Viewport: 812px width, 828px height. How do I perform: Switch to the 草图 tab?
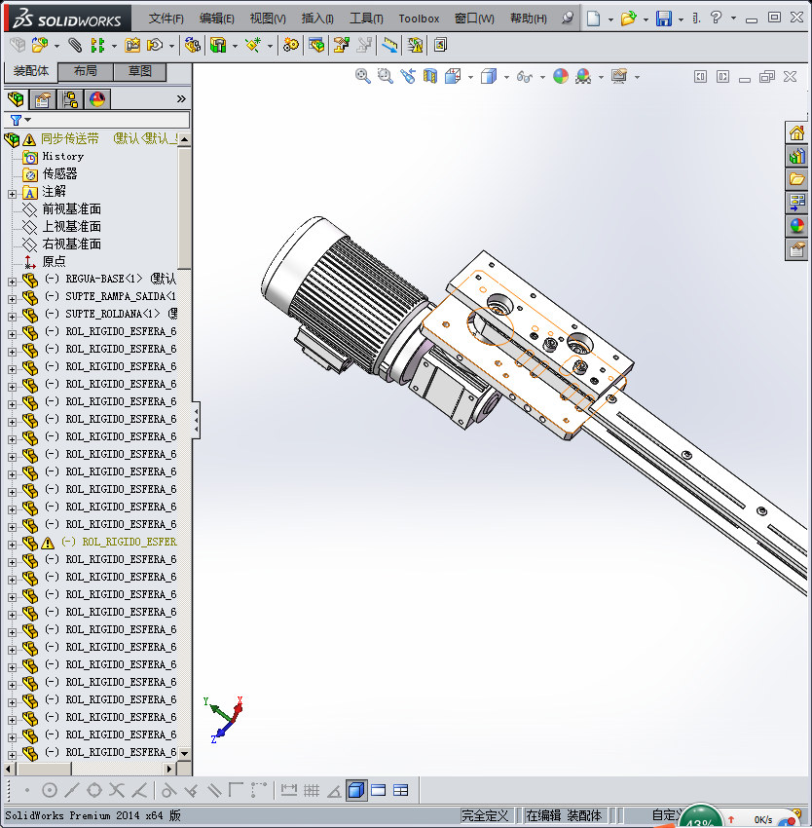140,71
